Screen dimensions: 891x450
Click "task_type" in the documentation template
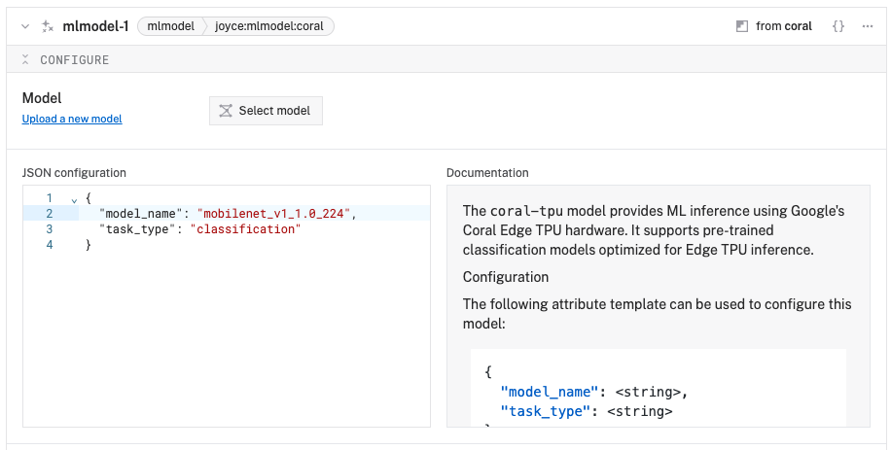pyautogui.click(x=546, y=411)
